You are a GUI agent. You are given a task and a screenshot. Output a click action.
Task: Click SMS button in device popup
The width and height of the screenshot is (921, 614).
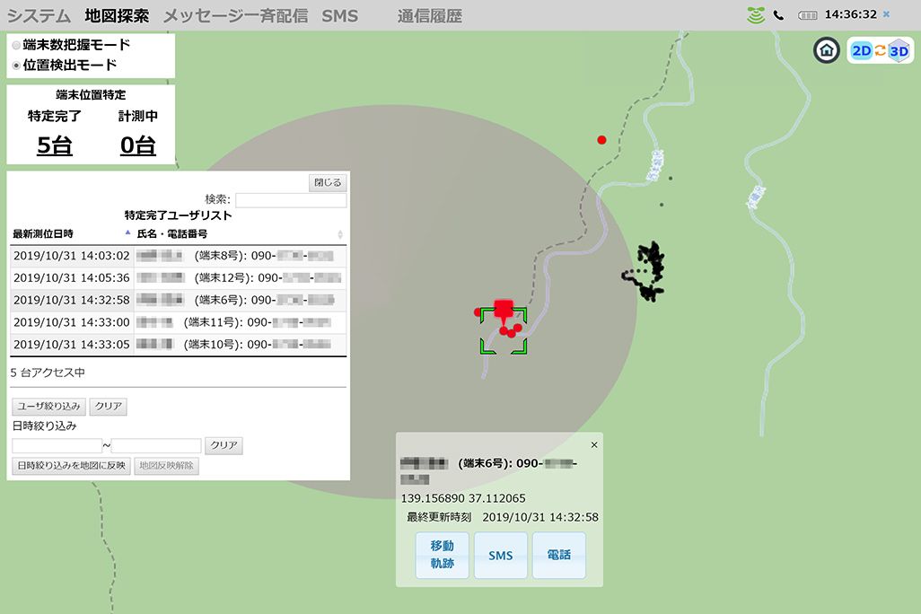click(x=500, y=556)
